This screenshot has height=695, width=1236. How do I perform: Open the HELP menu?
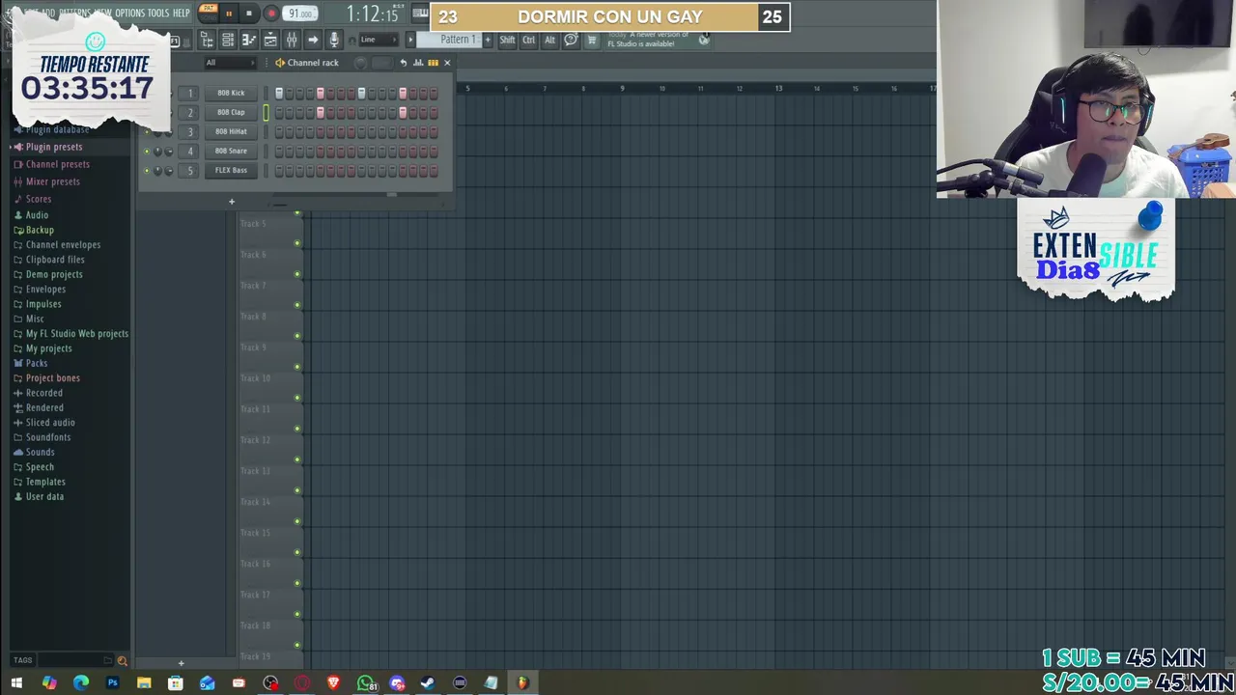pos(181,14)
